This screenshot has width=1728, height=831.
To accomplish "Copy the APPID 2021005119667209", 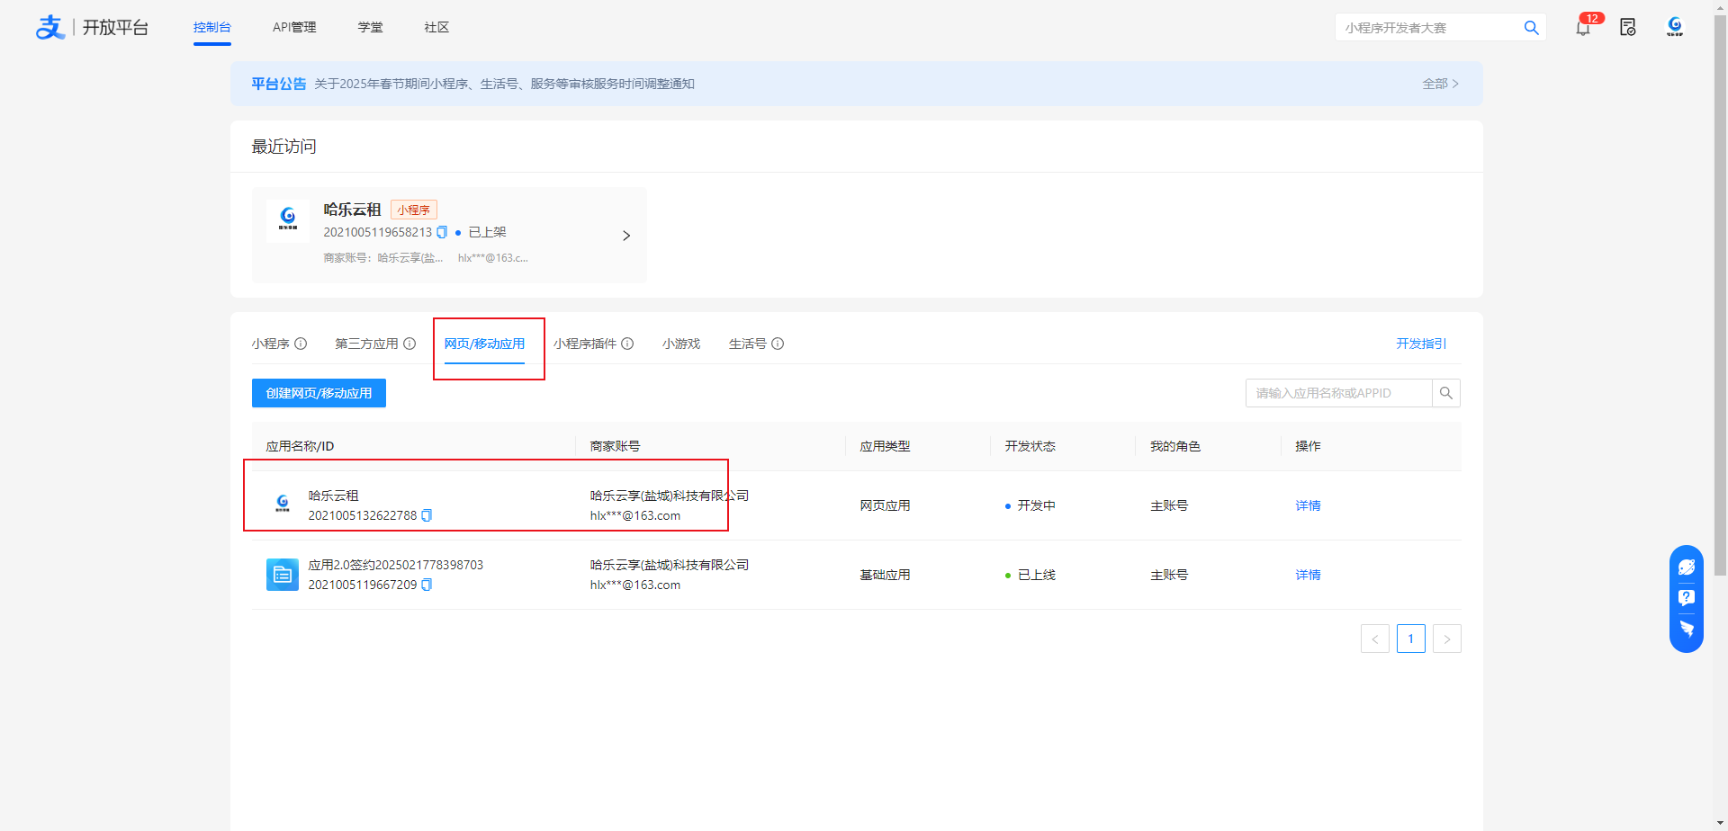I will click(427, 585).
